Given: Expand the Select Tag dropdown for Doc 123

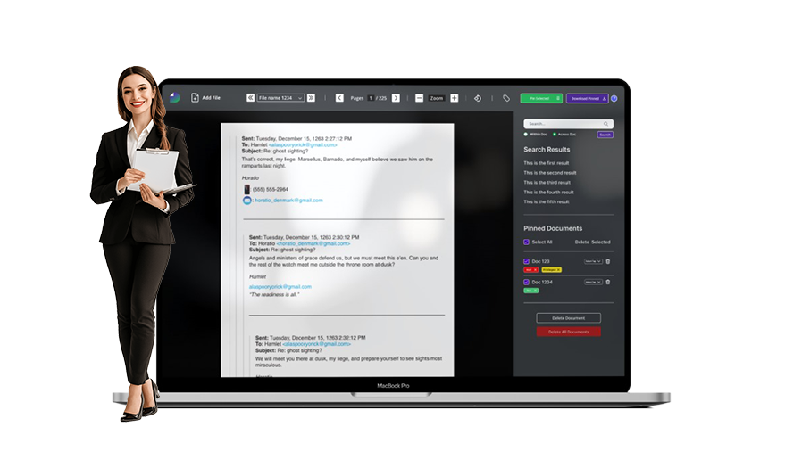Looking at the screenshot, I should point(592,261).
